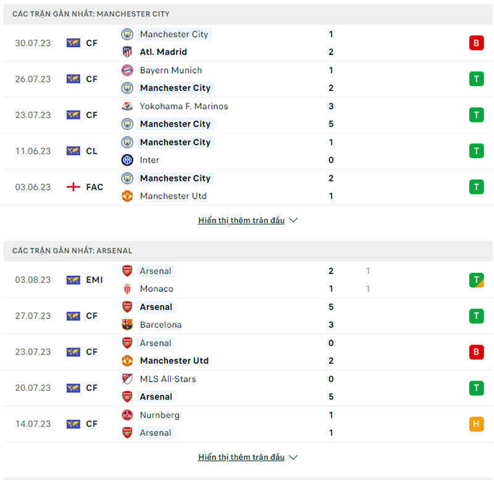
Task: Click the Nurnberg club crest icon
Action: [x=127, y=414]
